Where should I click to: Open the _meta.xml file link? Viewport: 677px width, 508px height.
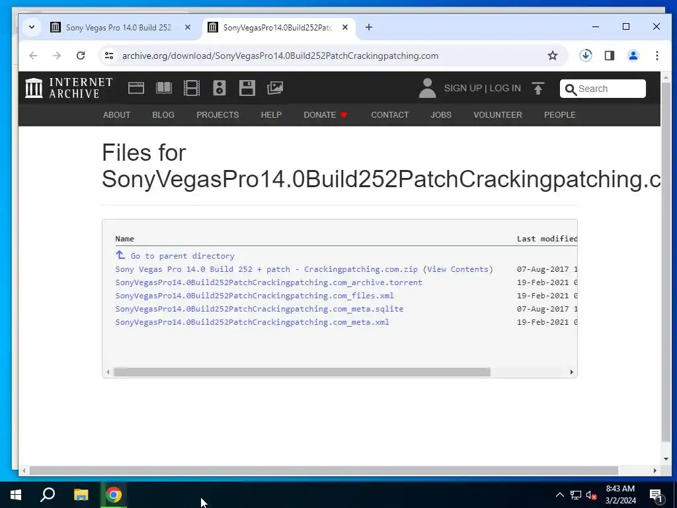[252, 322]
